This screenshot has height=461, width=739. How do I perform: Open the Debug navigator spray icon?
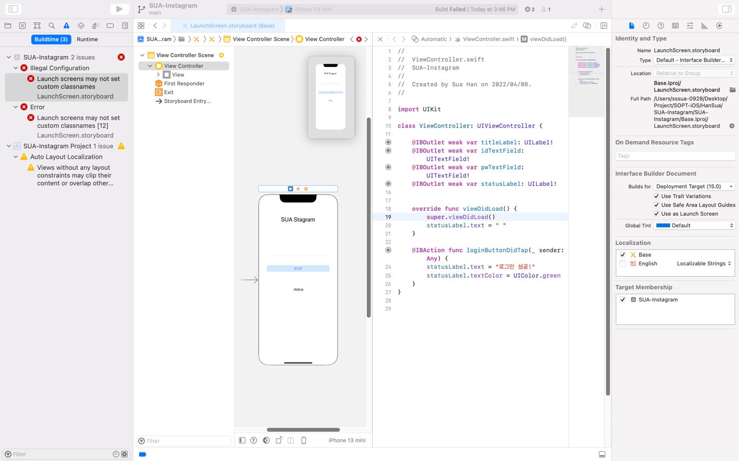pos(96,25)
